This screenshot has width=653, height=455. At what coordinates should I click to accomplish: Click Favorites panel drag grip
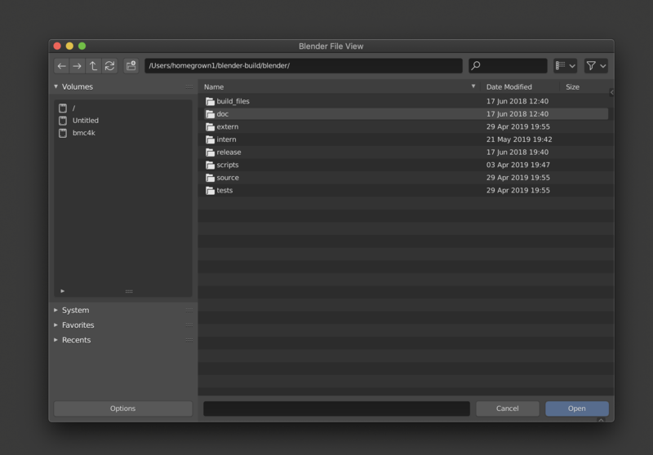(x=189, y=325)
